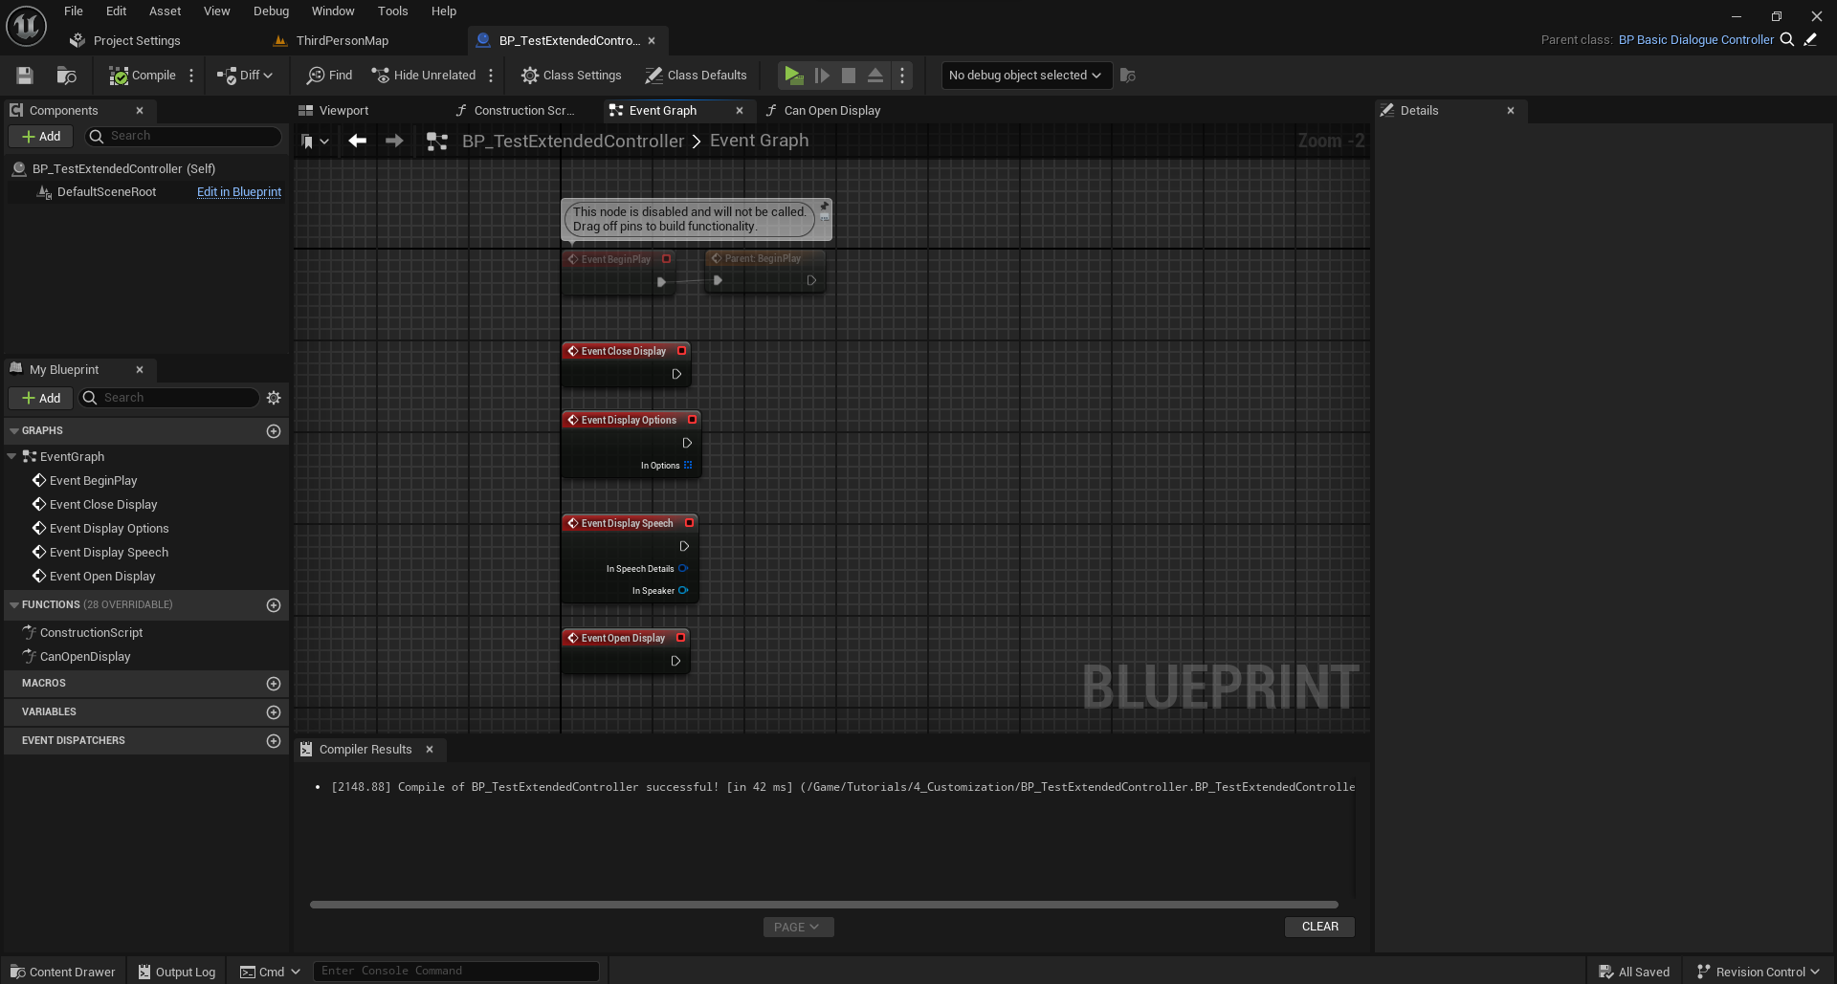Click Edit in Blueprint link

click(x=239, y=192)
